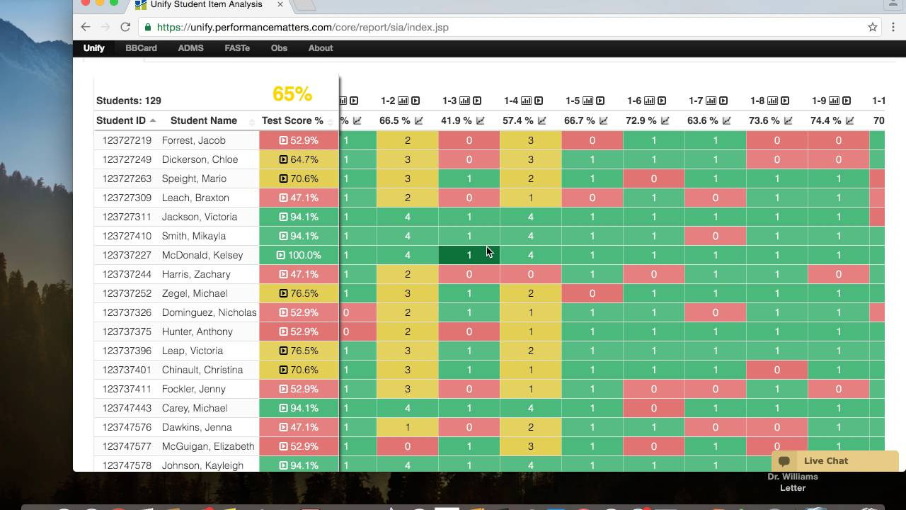906x510 pixels.
Task: Select student name Chinault, Christina
Action: (202, 370)
